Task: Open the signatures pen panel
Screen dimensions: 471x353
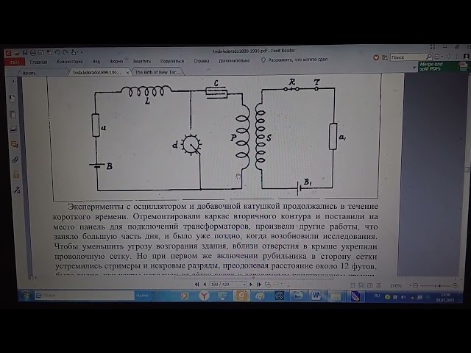Action: pyautogui.click(x=17, y=190)
